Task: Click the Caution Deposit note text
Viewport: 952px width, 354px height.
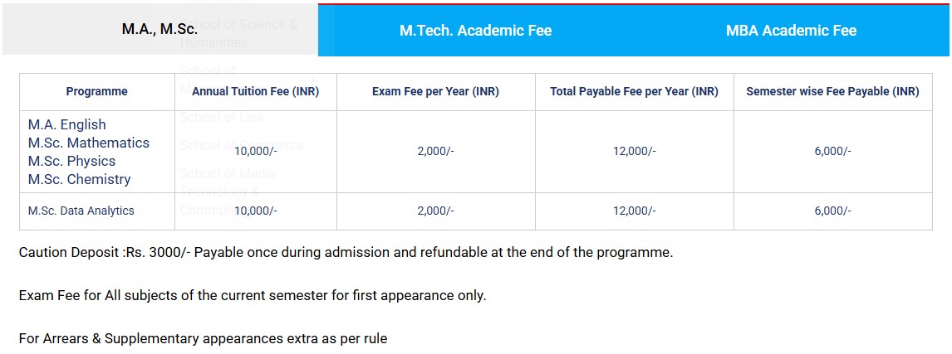Action: pyautogui.click(x=346, y=253)
